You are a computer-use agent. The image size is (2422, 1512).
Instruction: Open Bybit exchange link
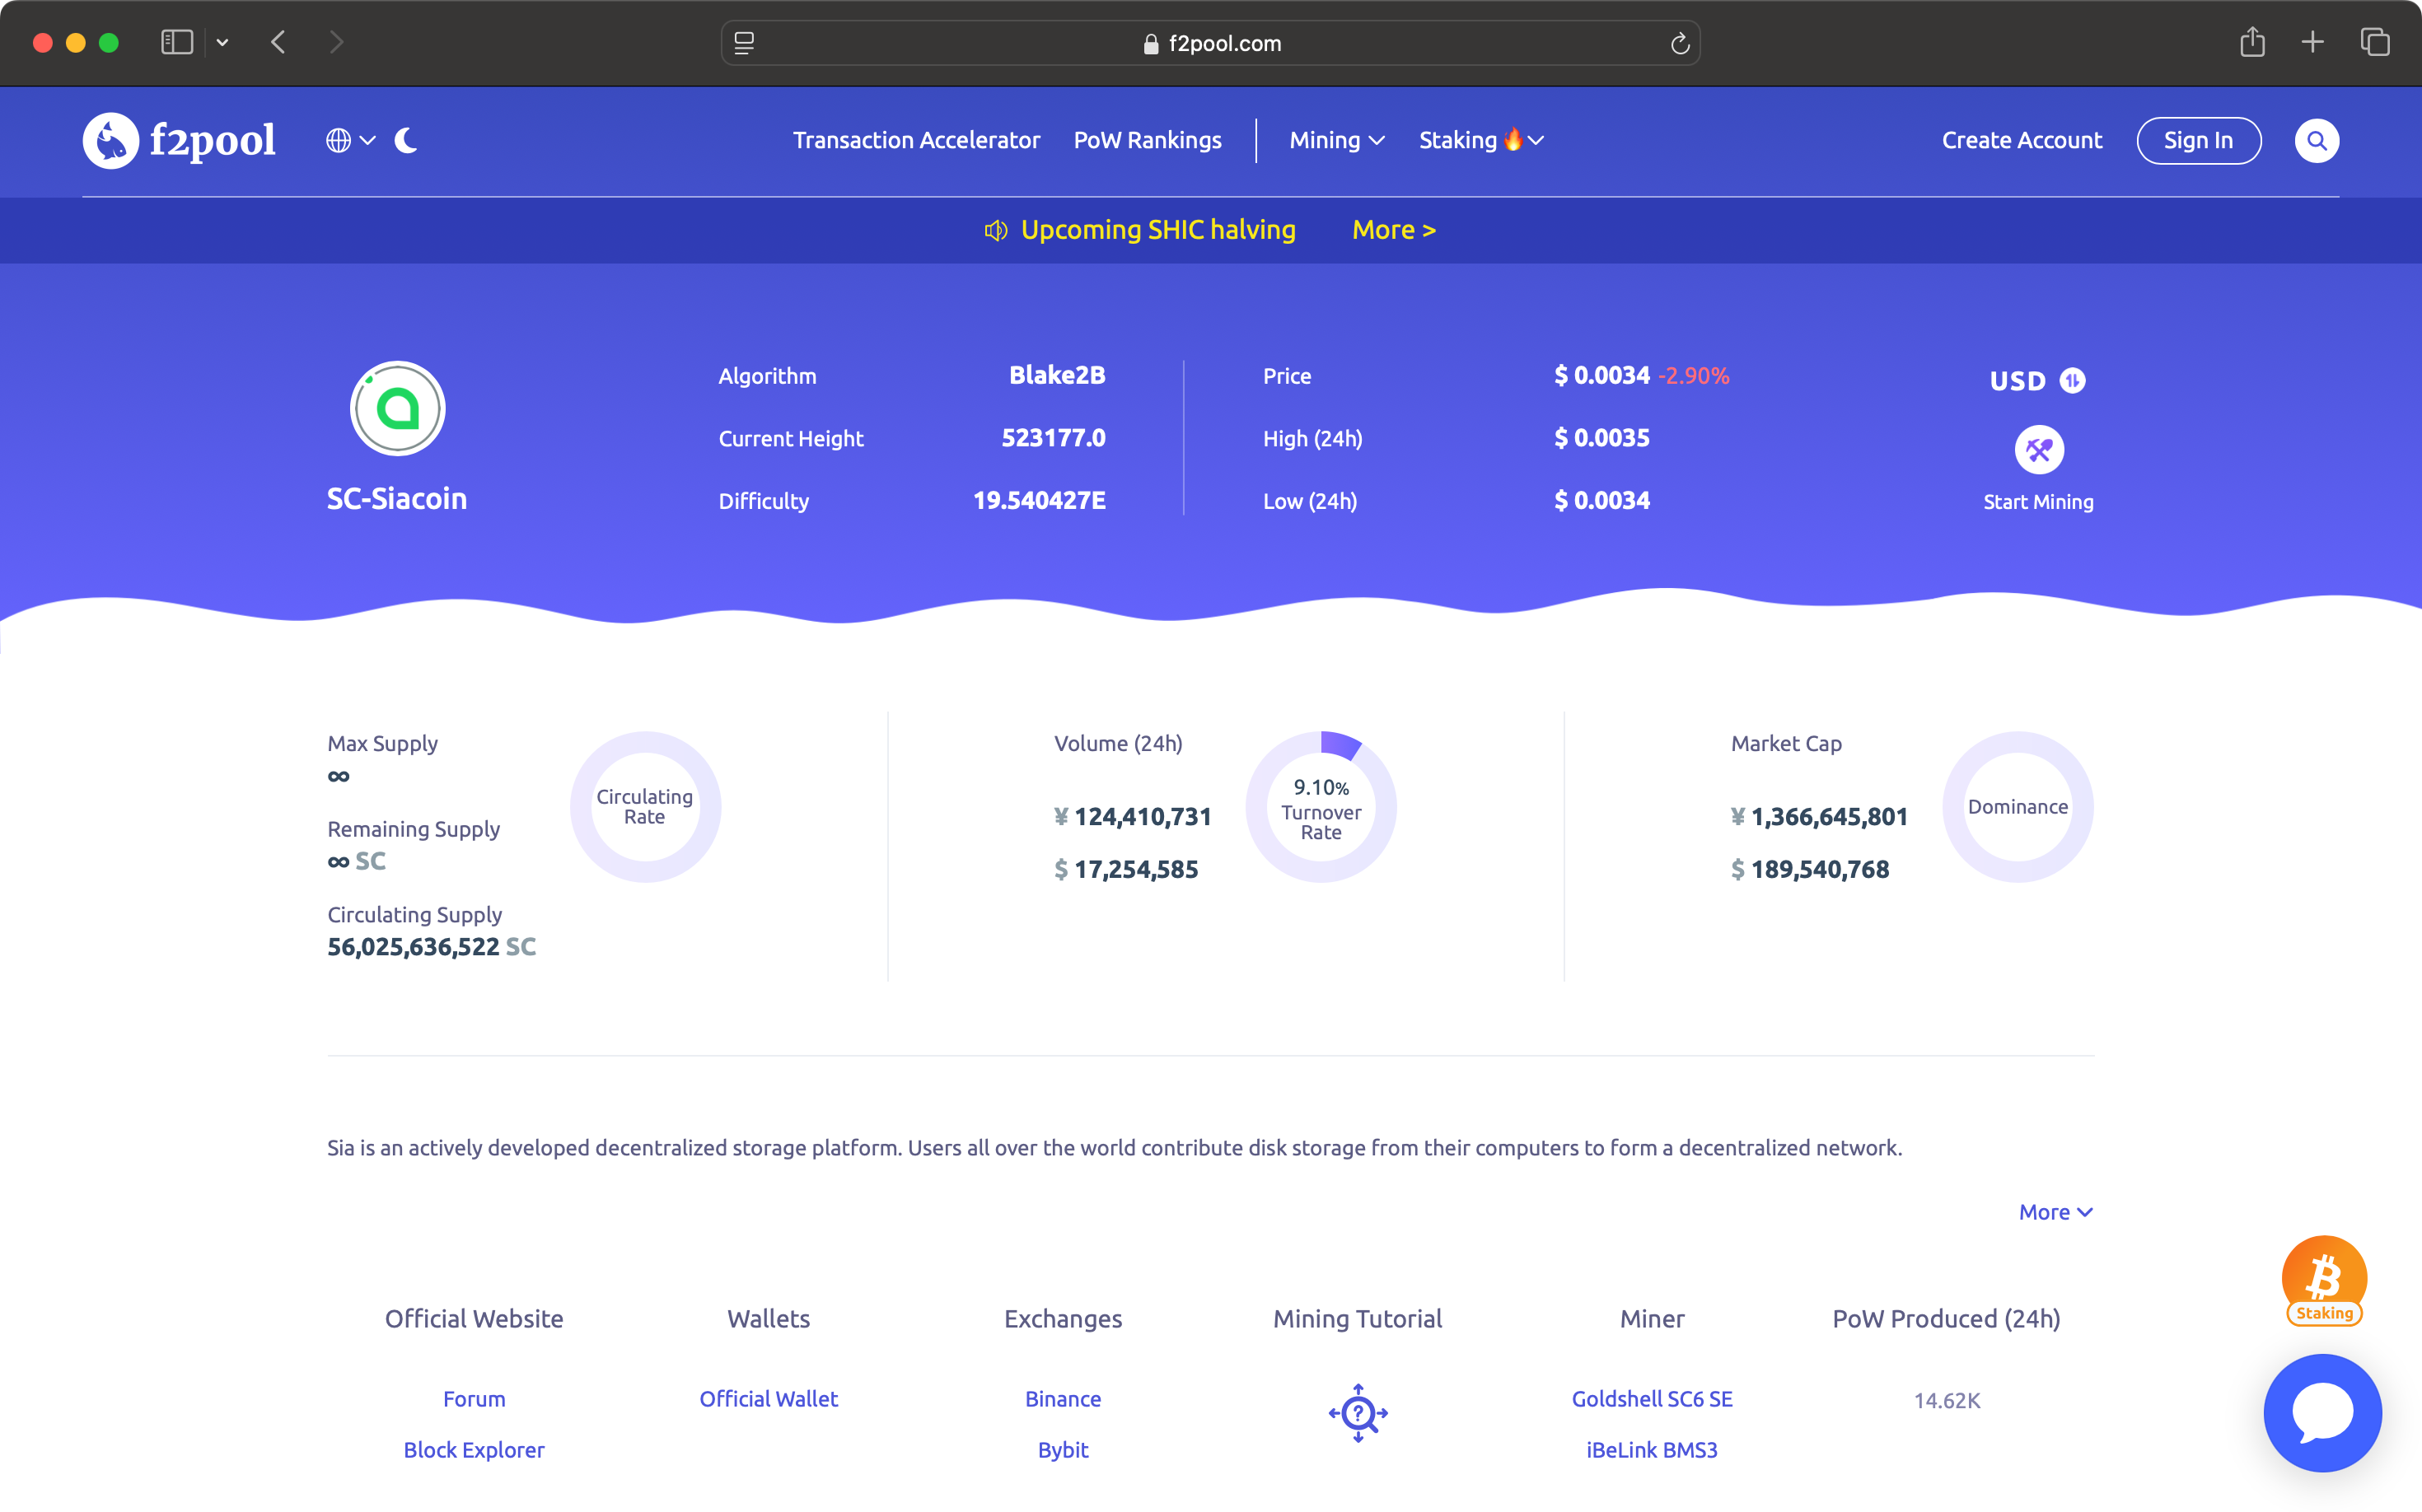click(x=1063, y=1450)
